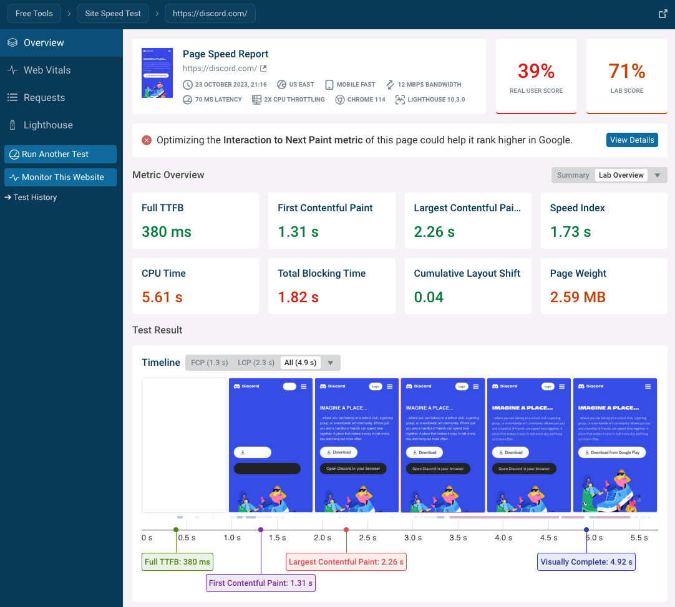Click the speedometer icon on Run Another Test
Screen dimensions: 675x607
coord(14,155)
